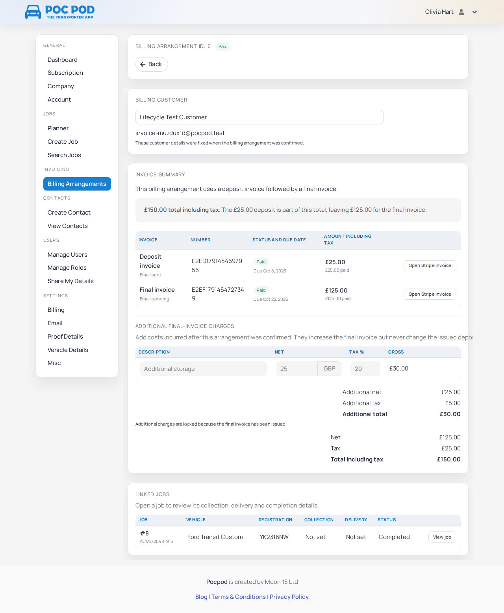Screen dimensions: 504x613
Task: Open Stripe invoice for Final invoice
Action: point(430,294)
